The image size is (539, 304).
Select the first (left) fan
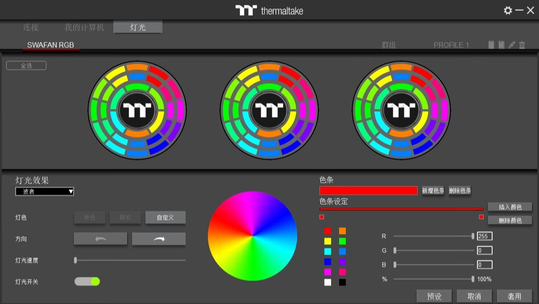click(137, 110)
